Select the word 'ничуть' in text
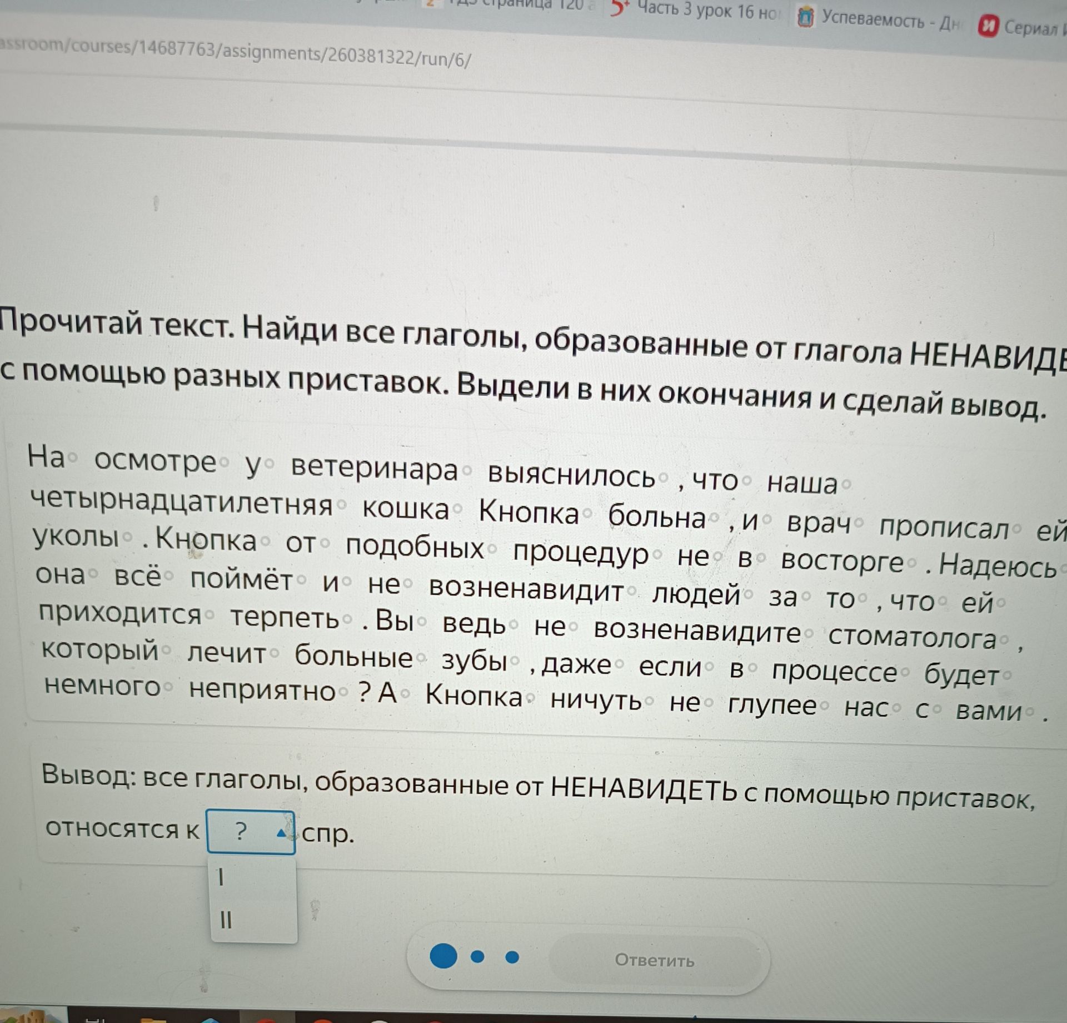This screenshot has width=1067, height=1023. tap(596, 699)
